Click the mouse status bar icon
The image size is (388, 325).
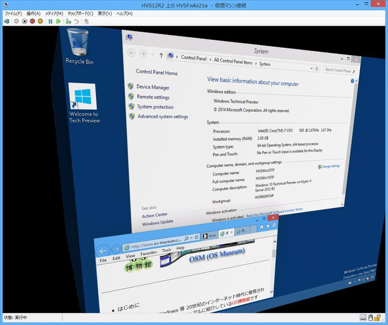[x=371, y=317]
